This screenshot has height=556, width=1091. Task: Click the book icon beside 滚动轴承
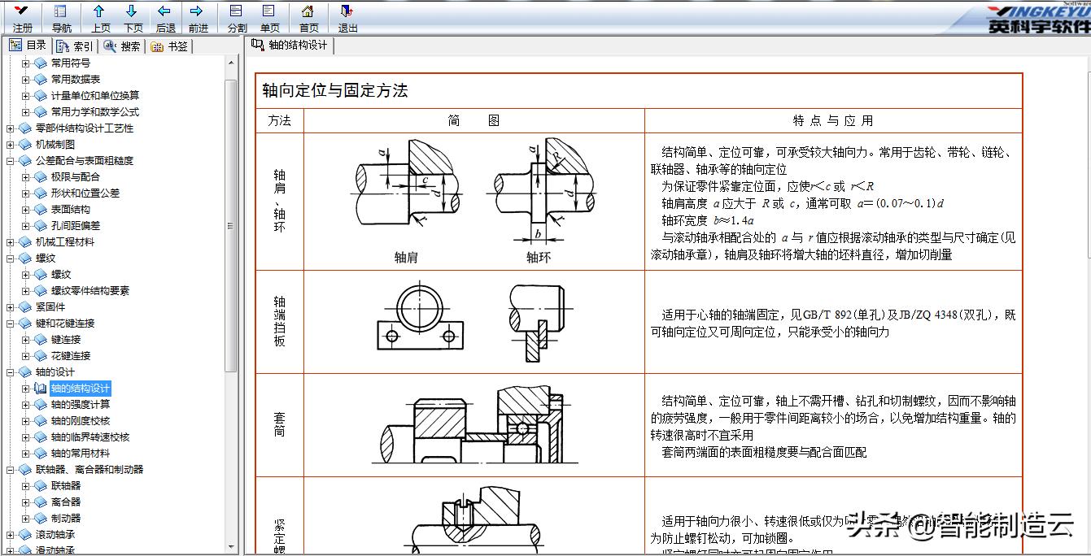pos(25,534)
